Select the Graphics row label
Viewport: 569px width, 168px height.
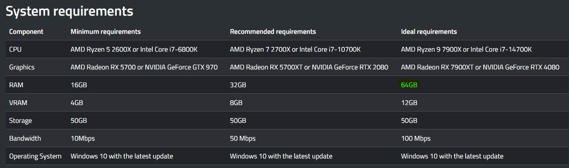(22, 67)
